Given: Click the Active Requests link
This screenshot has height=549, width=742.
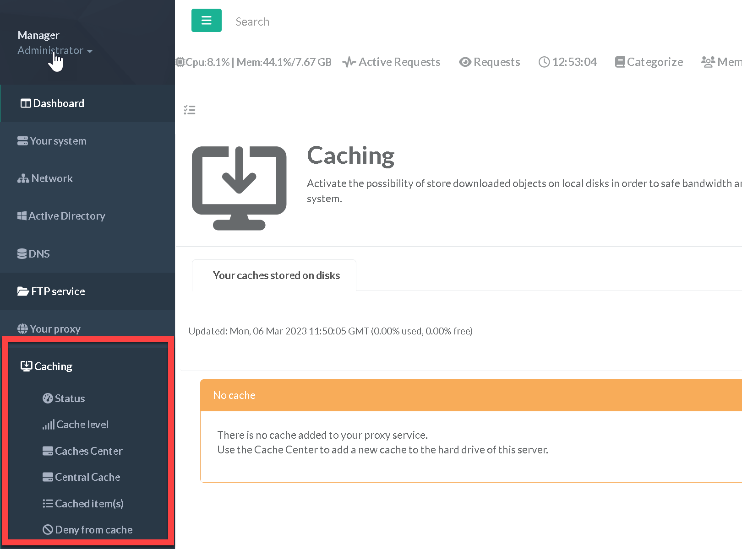Looking at the screenshot, I should (399, 62).
